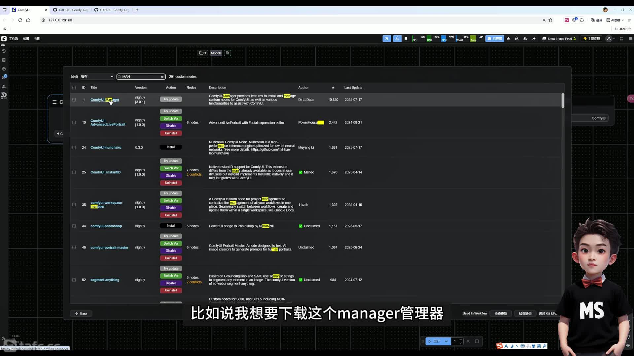Open the 帮助 menu
This screenshot has height=356, width=634.
pos(37,39)
